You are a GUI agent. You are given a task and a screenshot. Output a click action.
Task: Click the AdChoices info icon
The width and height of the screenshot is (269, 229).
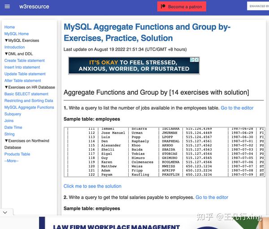point(192,60)
